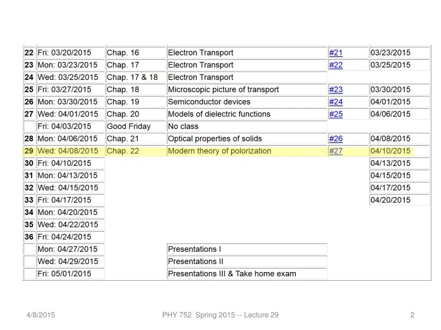Viewport: 441px width, 330px height.
Task: Click the #23 assignment link
Action: (336, 90)
